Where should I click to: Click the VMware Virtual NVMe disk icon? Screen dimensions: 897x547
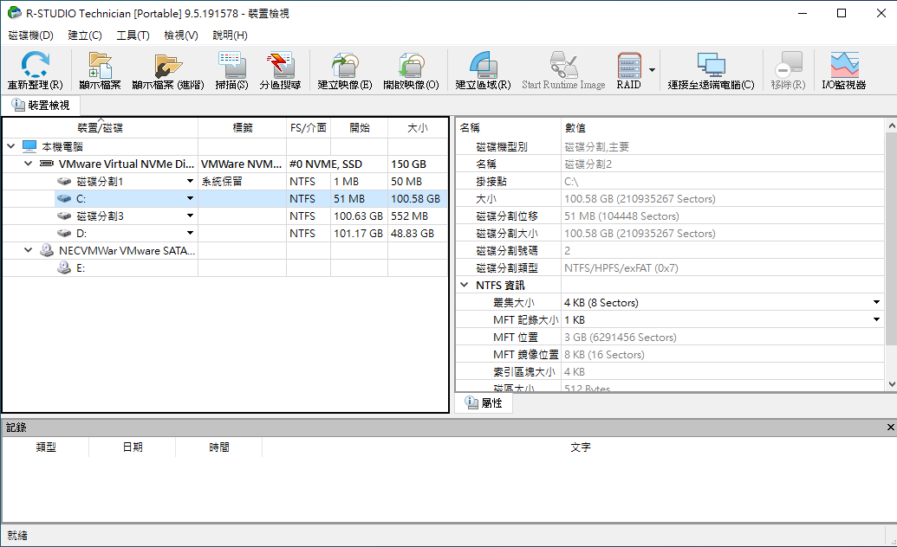[47, 164]
